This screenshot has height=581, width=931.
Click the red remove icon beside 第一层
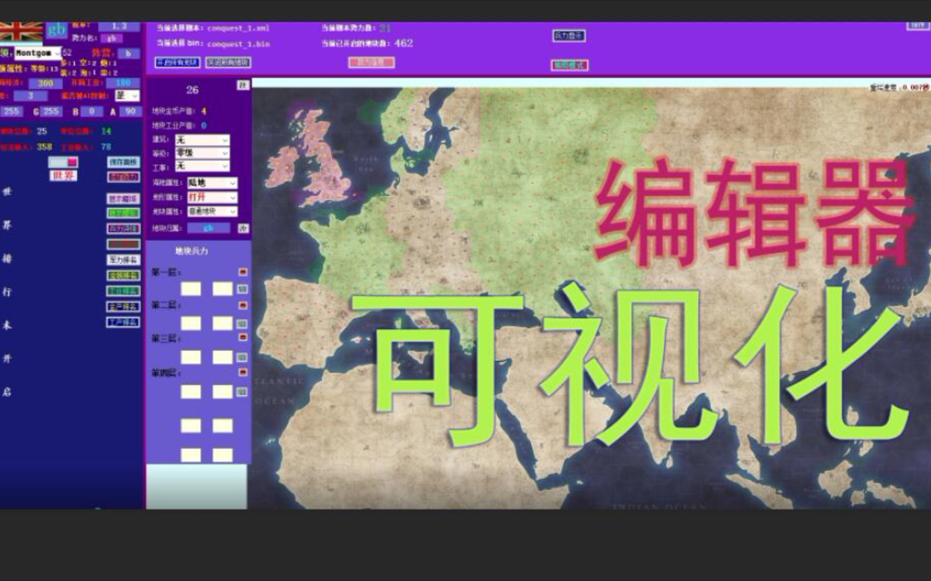click(x=242, y=272)
